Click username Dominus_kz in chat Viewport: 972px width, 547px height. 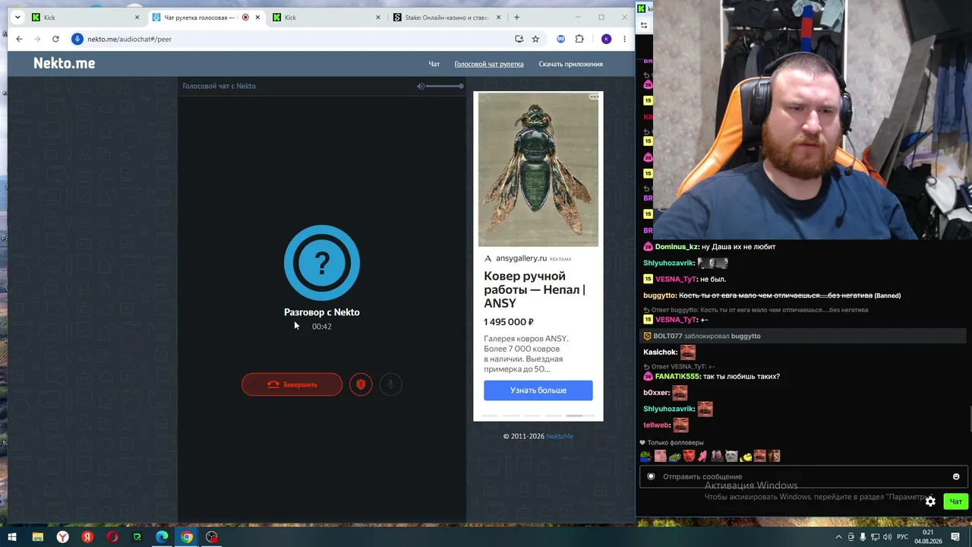677,247
